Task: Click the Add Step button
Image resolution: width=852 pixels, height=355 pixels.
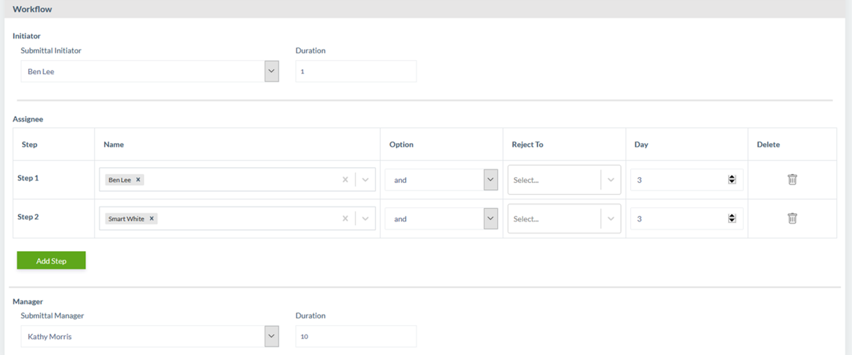Action: 51,260
